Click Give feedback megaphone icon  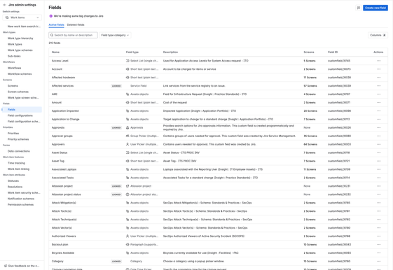[x=6, y=266]
